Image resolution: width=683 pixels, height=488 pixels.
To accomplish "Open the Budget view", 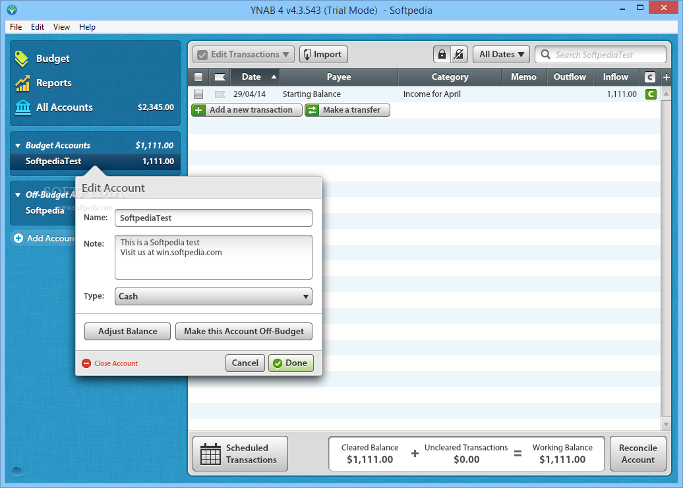I will click(52, 59).
